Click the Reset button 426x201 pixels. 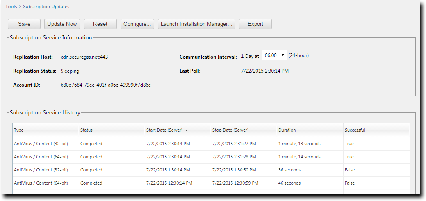(x=100, y=24)
